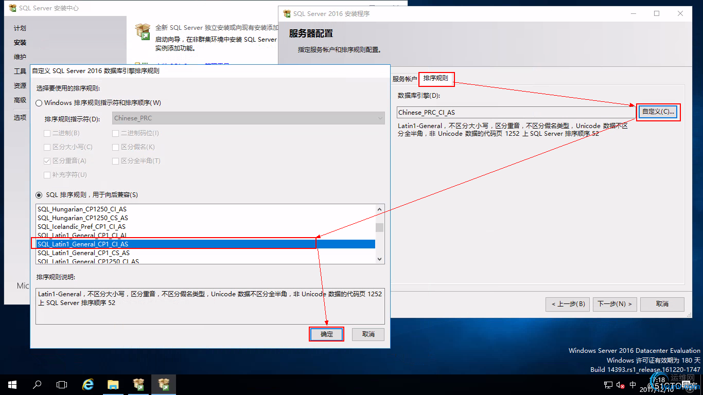
Task: Check the 区分大小写(C) checkbox
Action: (47, 147)
